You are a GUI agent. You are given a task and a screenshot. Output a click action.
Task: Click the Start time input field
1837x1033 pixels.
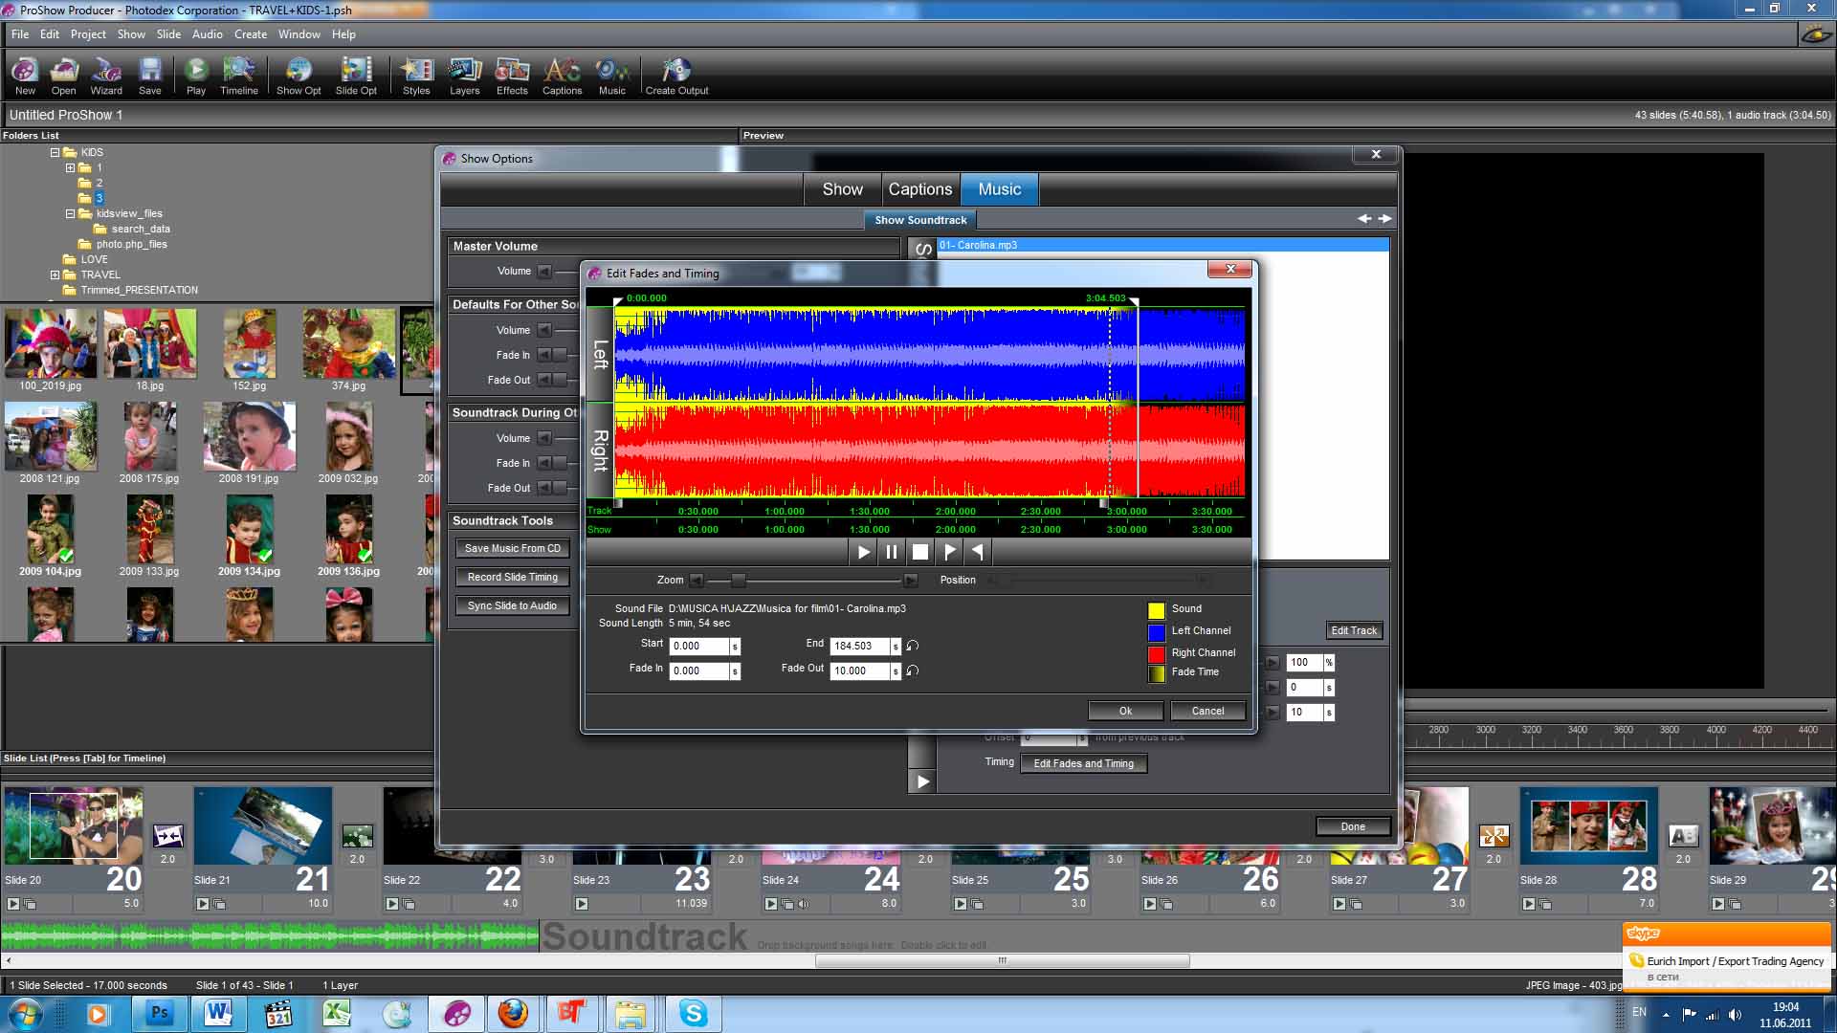699,646
